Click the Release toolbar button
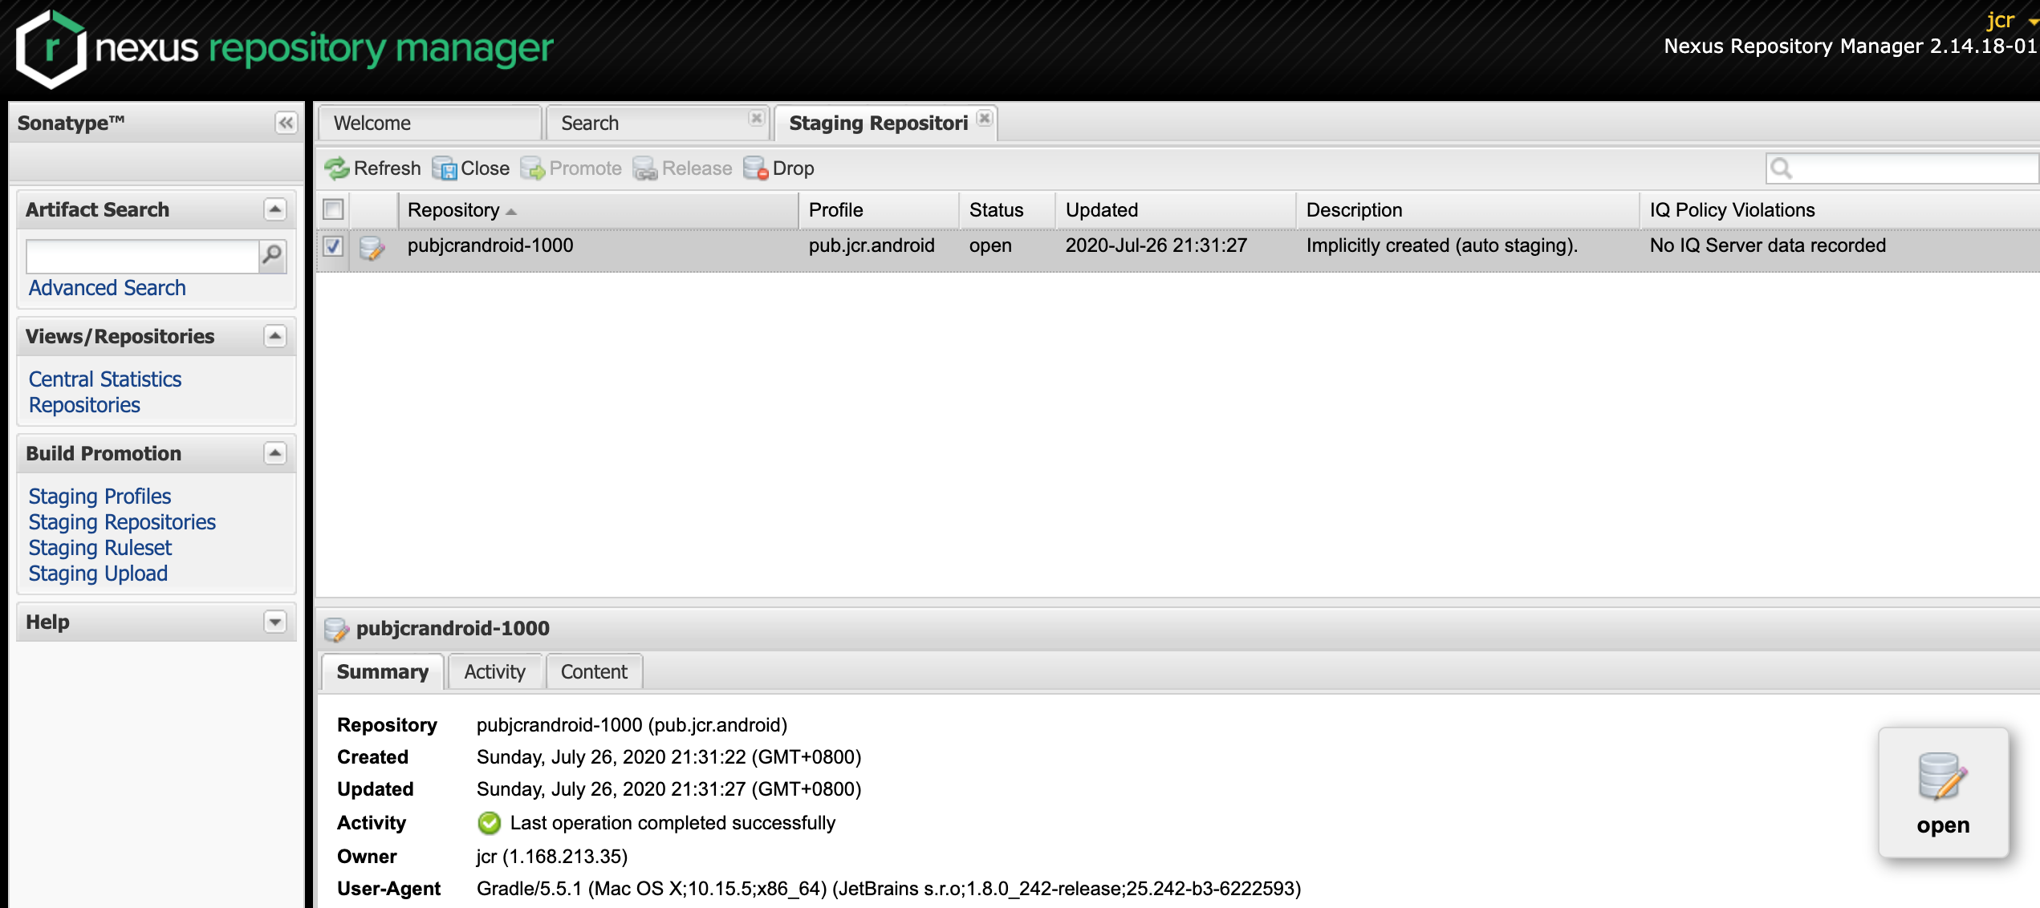 coord(683,168)
